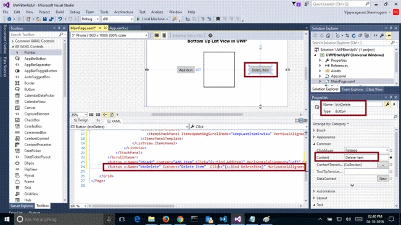
Task: Click the New button for DataContext
Action: [383, 179]
